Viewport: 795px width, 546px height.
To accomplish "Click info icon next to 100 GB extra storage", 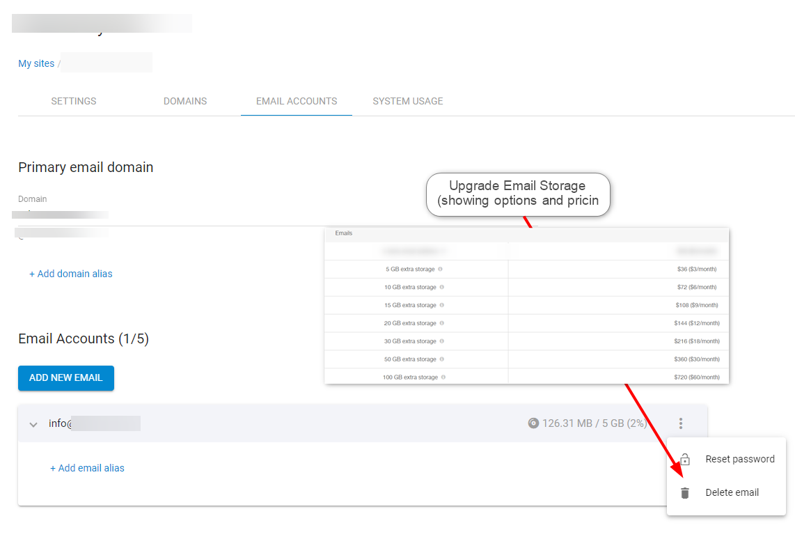I will click(x=443, y=377).
